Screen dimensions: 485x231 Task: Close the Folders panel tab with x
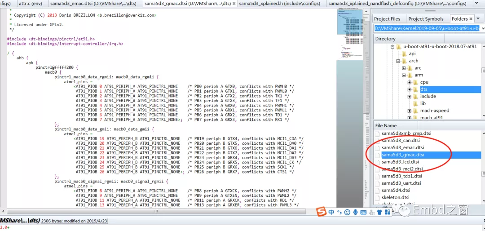pos(471,19)
